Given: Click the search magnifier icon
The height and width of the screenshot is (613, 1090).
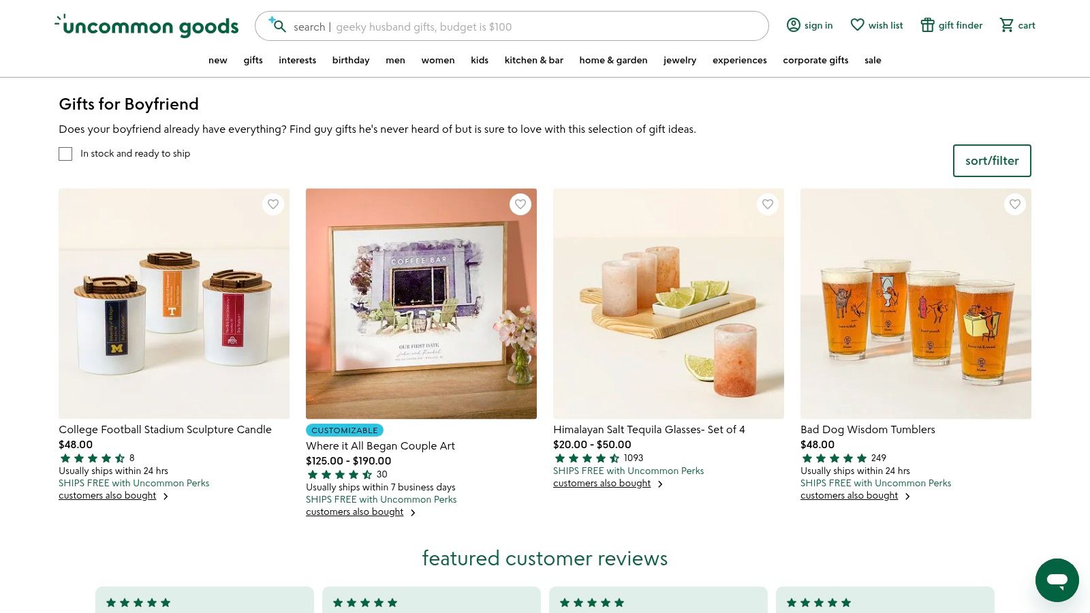Looking at the screenshot, I should (279, 27).
